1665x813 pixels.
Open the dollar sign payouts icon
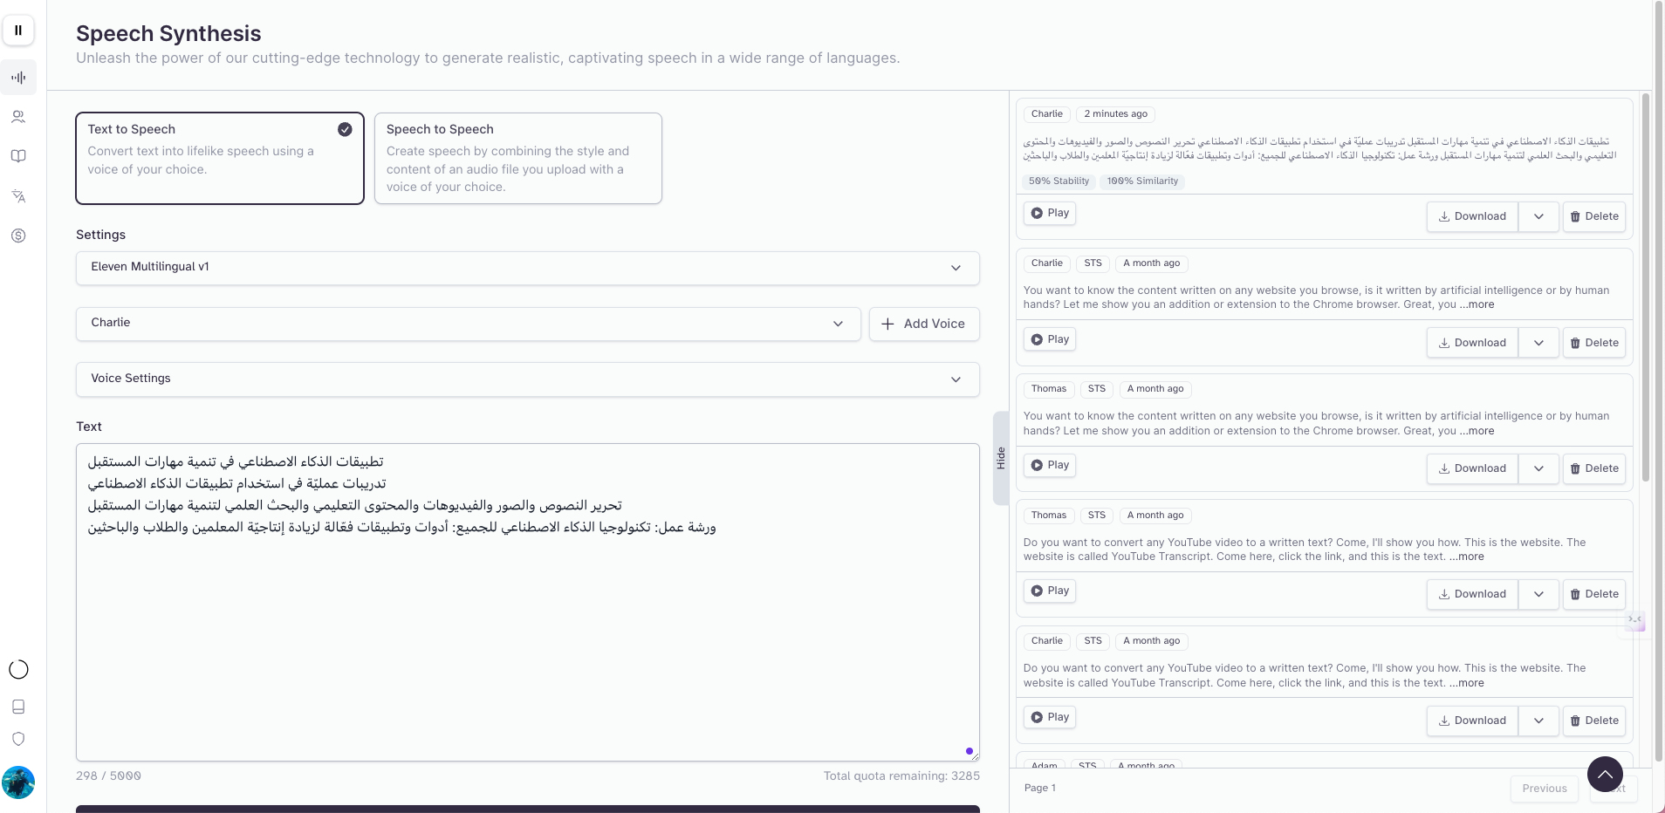[18, 236]
